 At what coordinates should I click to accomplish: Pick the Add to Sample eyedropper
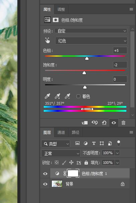[57, 96]
